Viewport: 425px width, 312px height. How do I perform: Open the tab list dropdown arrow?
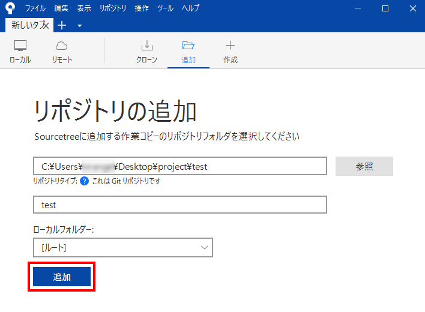pyautogui.click(x=80, y=26)
